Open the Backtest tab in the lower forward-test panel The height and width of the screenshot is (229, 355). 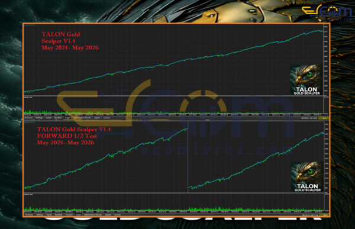[59, 215]
